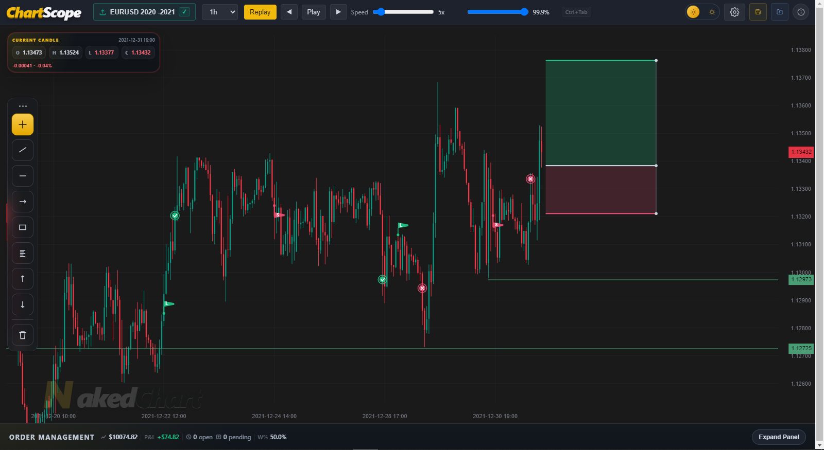Click the red short flag near 2021-12-24
The height and width of the screenshot is (450, 824).
click(x=279, y=215)
